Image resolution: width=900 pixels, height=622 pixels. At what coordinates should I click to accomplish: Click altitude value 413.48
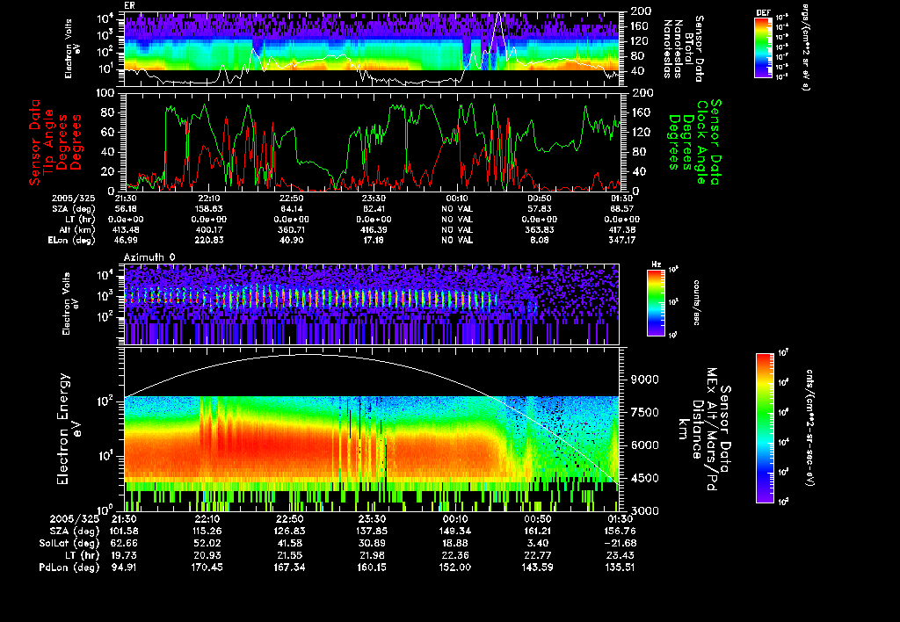[x=126, y=230]
